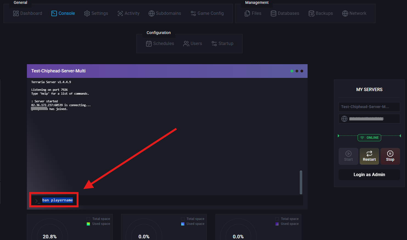Go to the Users page
This screenshot has width=407, height=240.
pos(193,43)
